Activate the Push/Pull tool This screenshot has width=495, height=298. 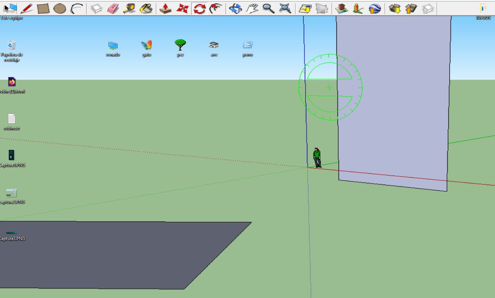pos(166,8)
